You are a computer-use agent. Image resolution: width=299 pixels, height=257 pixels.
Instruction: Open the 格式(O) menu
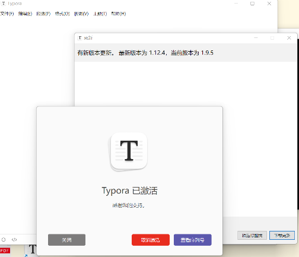pyautogui.click(x=62, y=14)
